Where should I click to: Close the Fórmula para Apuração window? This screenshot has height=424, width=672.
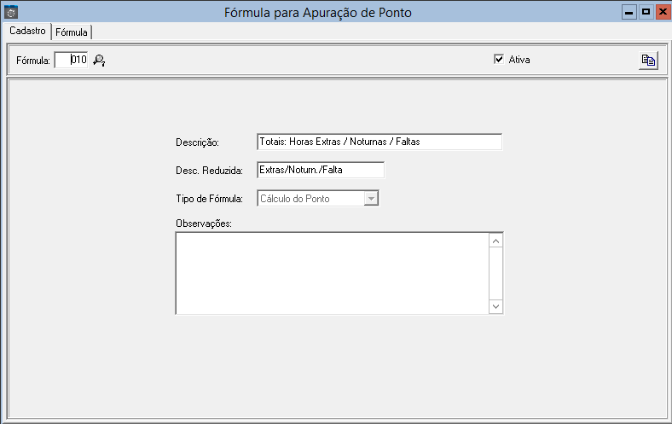click(x=661, y=12)
